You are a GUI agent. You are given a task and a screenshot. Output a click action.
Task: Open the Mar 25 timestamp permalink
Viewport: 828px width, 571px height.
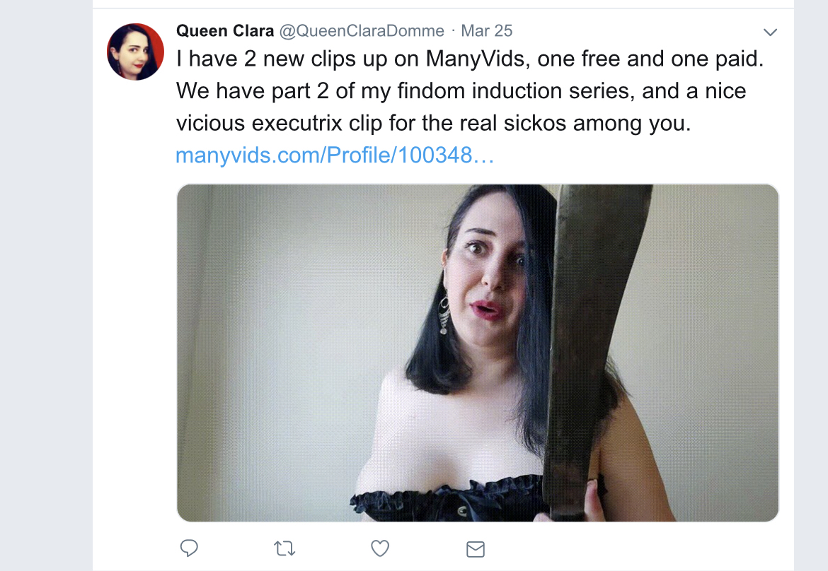tap(486, 30)
